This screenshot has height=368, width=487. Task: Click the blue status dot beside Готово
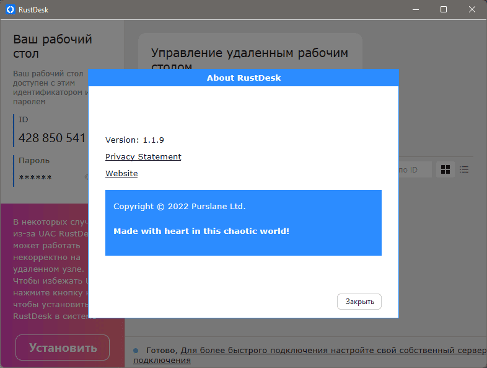pos(136,351)
